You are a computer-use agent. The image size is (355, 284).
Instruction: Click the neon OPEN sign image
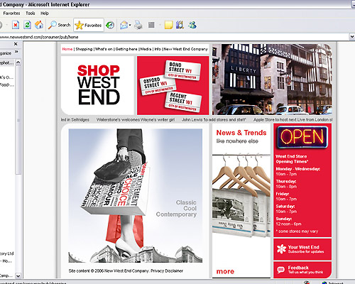[302, 137]
